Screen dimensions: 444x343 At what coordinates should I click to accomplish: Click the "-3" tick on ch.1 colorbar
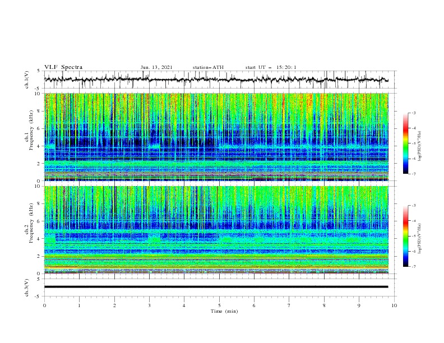click(x=413, y=113)
